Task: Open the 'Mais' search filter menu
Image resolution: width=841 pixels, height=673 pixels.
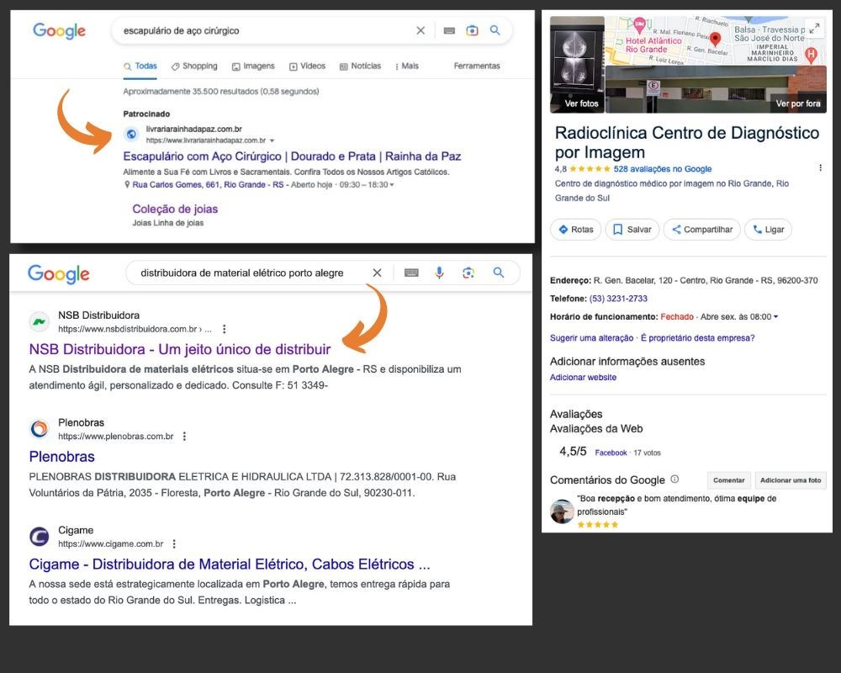Action: point(407,66)
